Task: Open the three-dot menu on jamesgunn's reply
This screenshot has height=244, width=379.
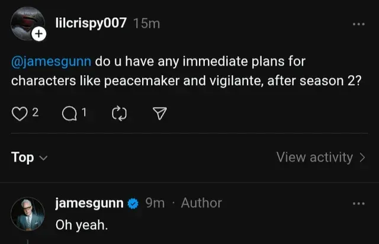Action: (x=359, y=203)
